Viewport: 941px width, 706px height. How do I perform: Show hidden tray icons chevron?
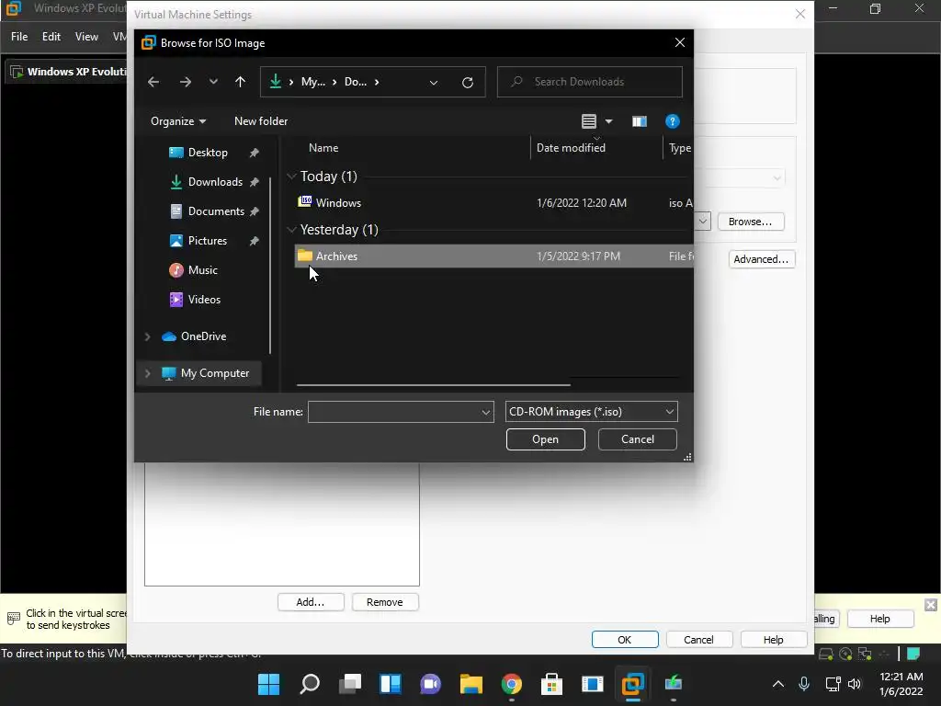coord(777,684)
